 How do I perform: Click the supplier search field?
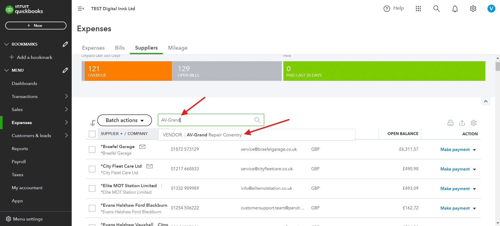pyautogui.click(x=211, y=120)
